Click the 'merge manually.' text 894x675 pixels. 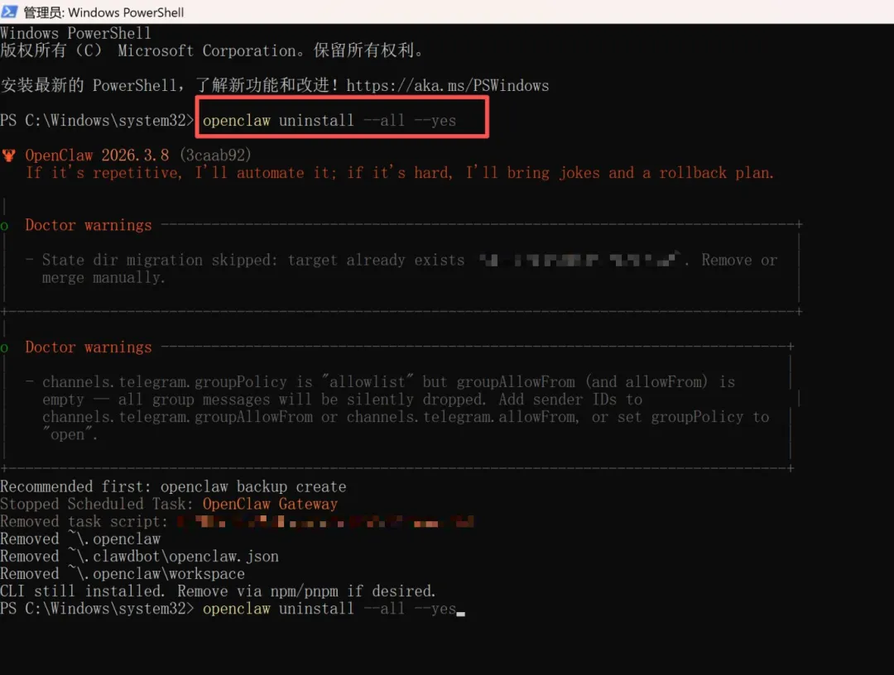[x=103, y=277]
